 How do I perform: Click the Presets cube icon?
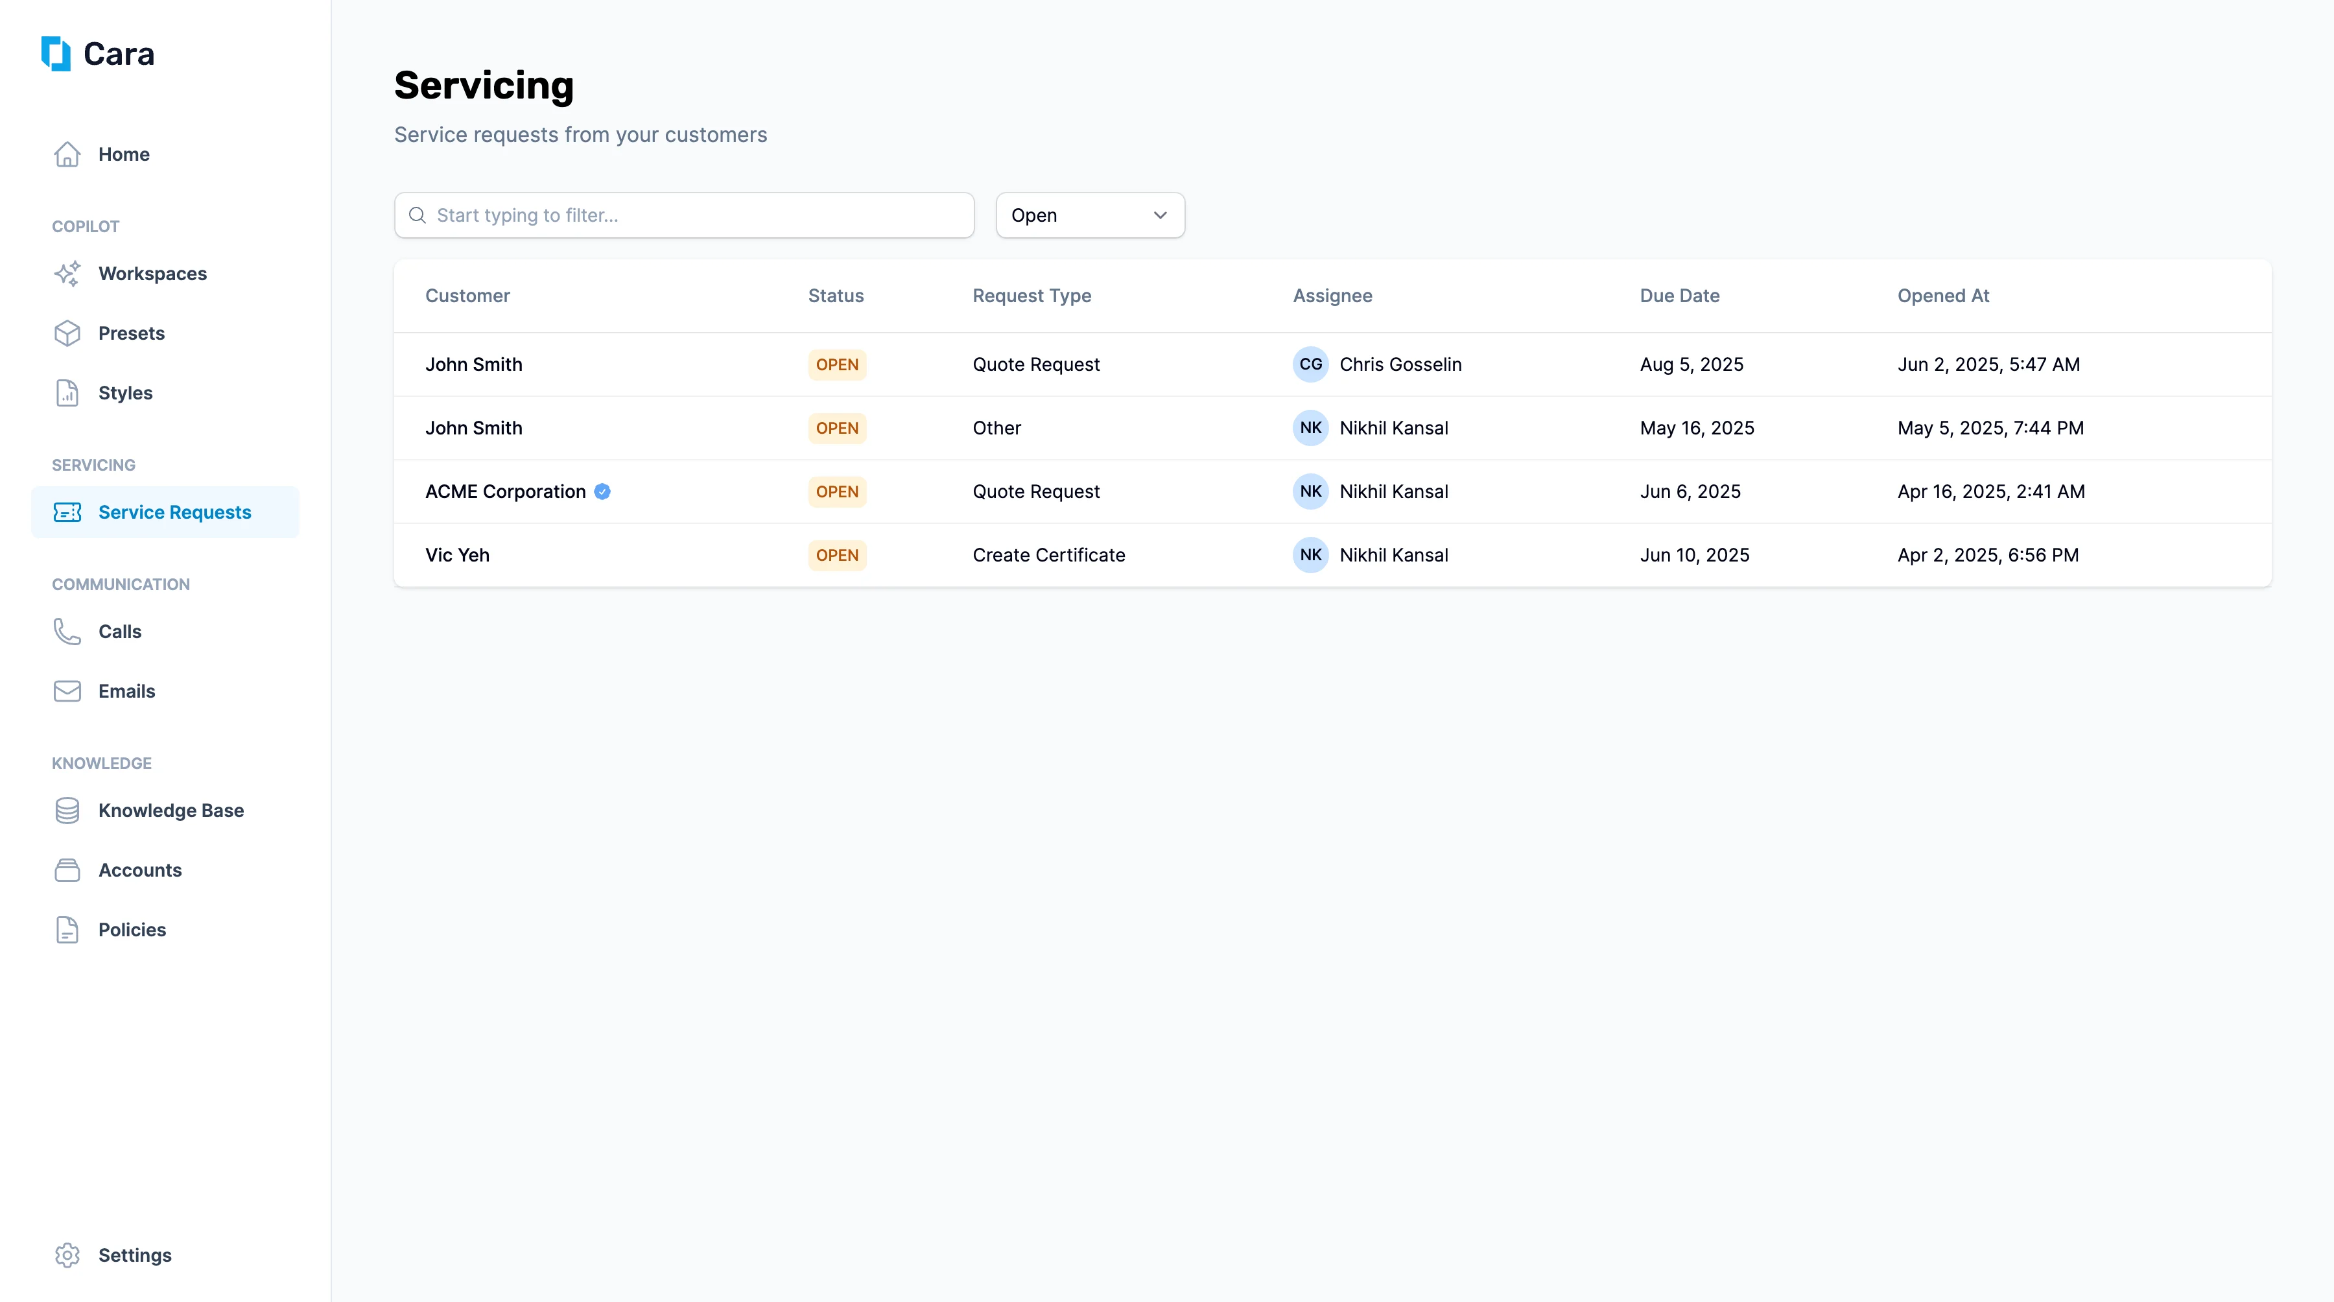click(x=67, y=333)
